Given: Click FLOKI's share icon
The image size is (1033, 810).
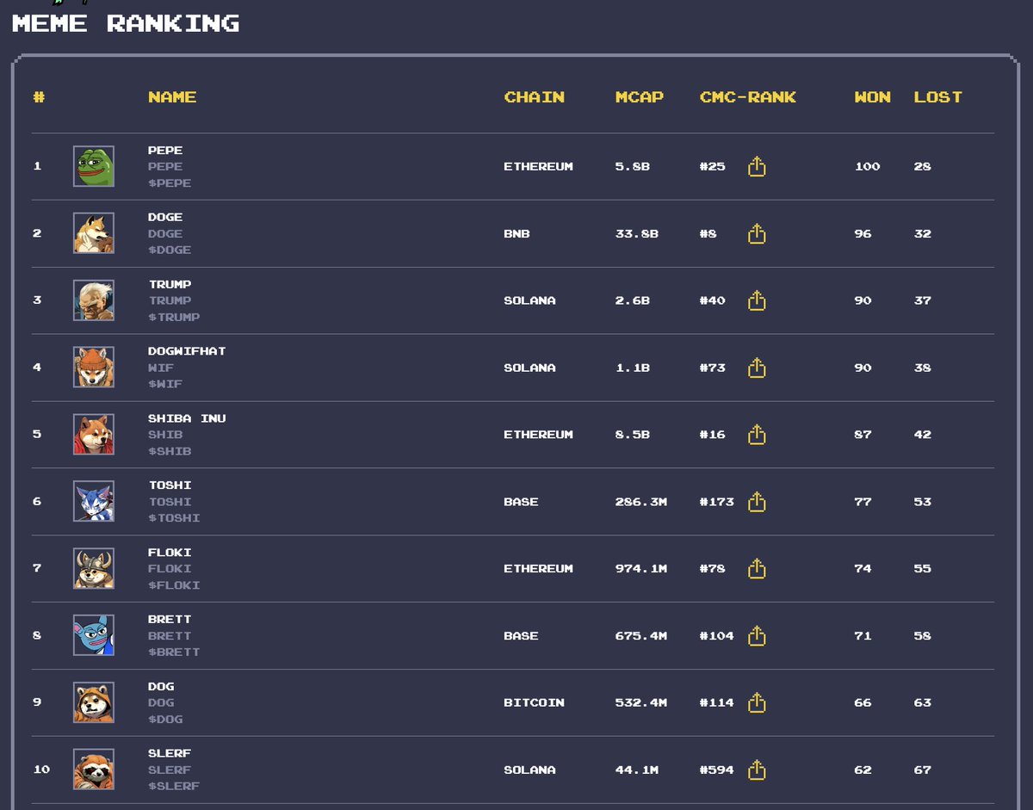Looking at the screenshot, I should coord(757,569).
